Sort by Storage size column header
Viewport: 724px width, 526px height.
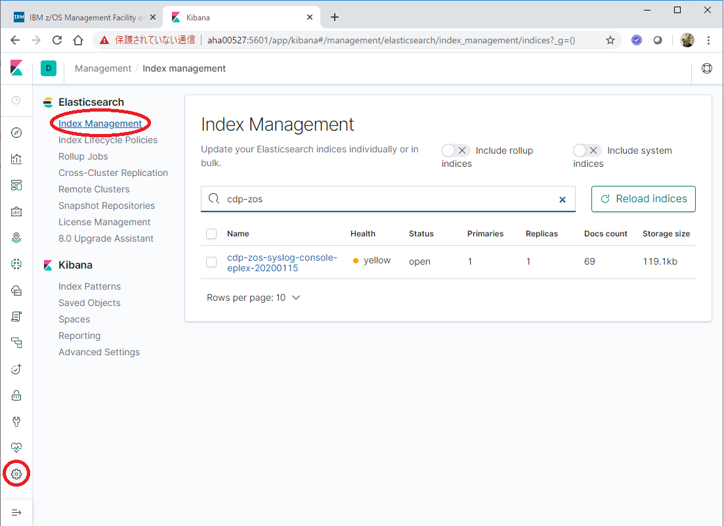click(x=666, y=234)
